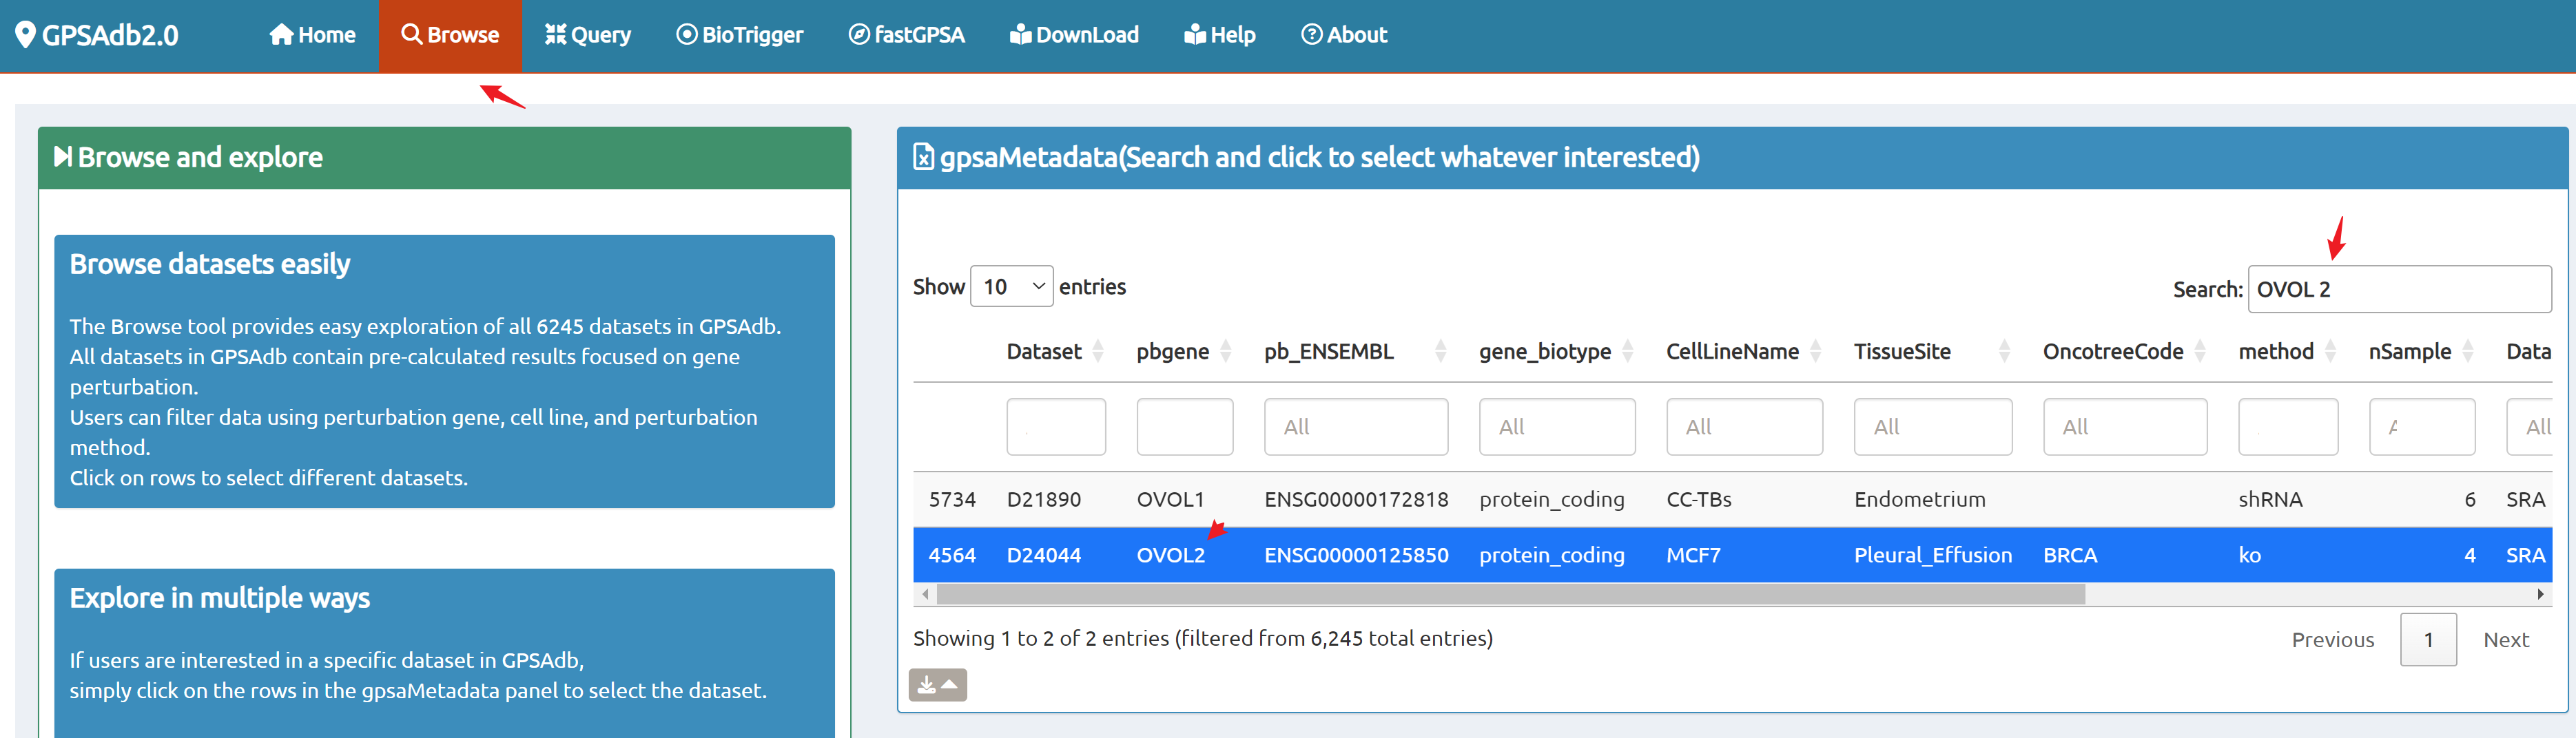Click the Pleural_Effusion tissue cell

pyautogui.click(x=1932, y=556)
